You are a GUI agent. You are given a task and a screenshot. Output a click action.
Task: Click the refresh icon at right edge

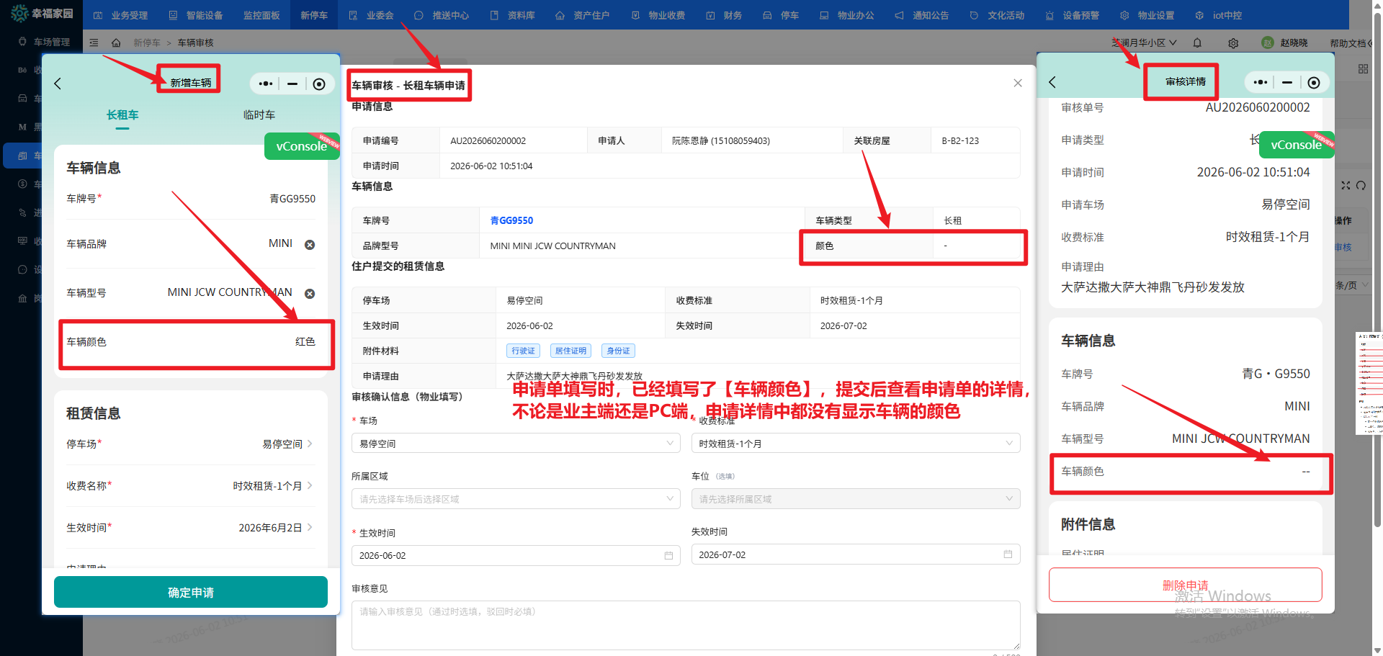click(x=1361, y=185)
